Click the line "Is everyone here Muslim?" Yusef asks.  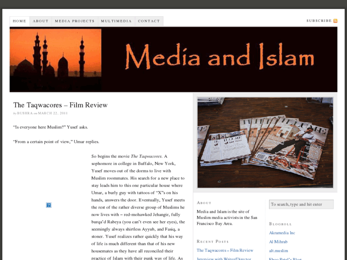tap(51, 127)
